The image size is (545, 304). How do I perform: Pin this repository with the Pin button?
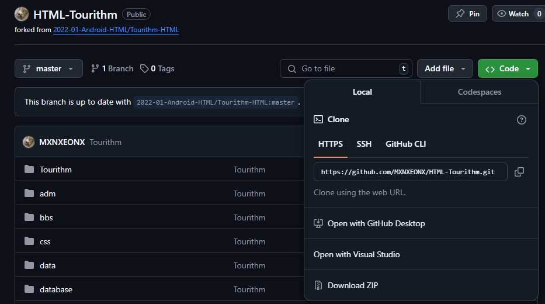pos(467,14)
